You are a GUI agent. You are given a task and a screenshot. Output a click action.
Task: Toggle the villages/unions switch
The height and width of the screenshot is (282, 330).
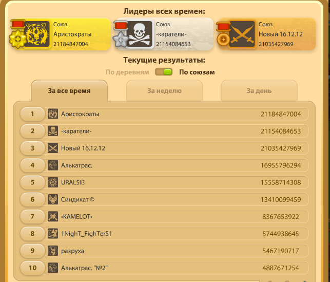pos(164,72)
